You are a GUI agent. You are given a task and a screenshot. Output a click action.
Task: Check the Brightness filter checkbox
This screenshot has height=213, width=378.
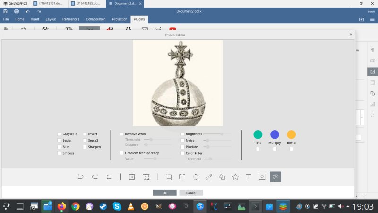coord(182,134)
